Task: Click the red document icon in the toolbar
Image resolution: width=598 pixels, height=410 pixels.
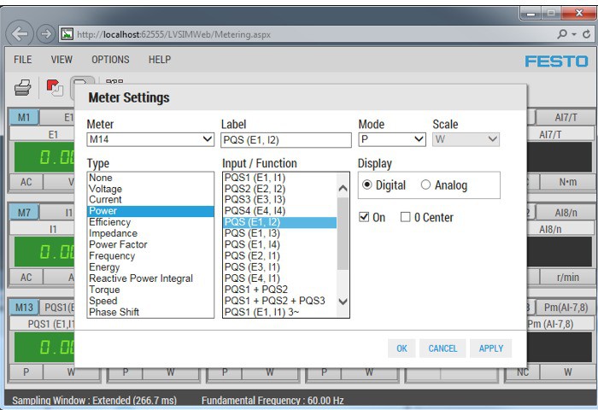Action: [x=55, y=87]
